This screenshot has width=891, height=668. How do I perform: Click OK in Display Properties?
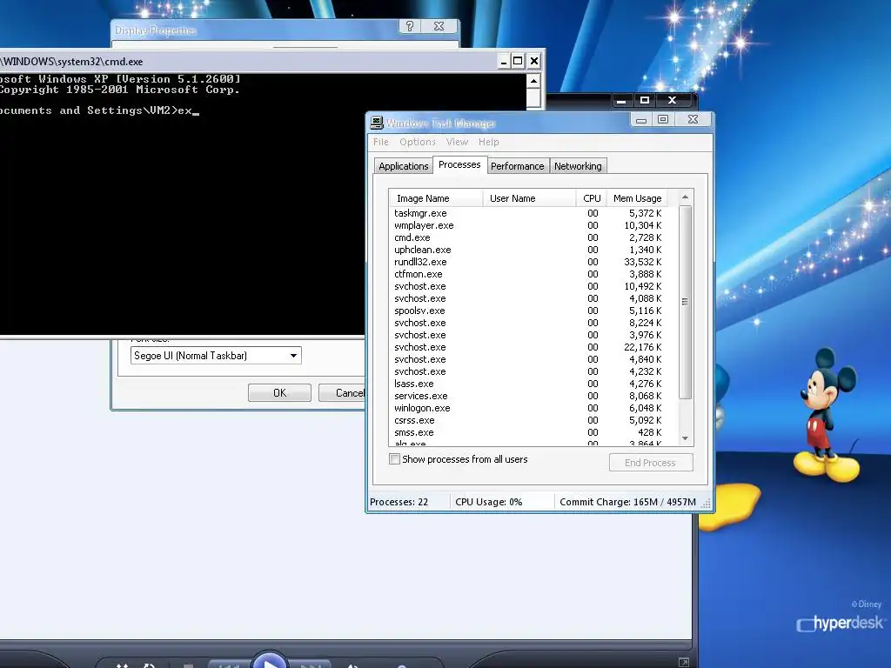(x=279, y=392)
